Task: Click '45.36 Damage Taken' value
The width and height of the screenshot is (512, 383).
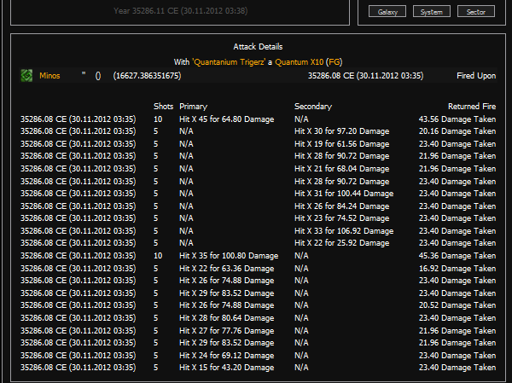Action: tap(457, 256)
